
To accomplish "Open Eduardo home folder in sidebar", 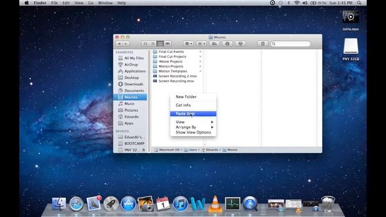I will 131,116.
